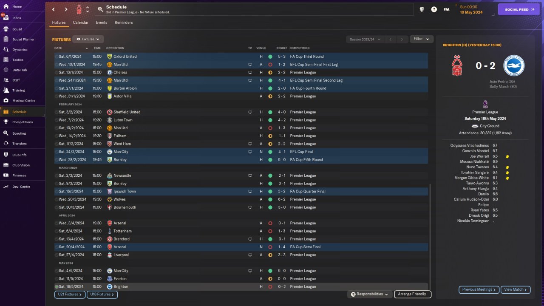Screen dimensions: 544x306
Task: Sort fixtures by the Date column header
Action: [x=58, y=48]
